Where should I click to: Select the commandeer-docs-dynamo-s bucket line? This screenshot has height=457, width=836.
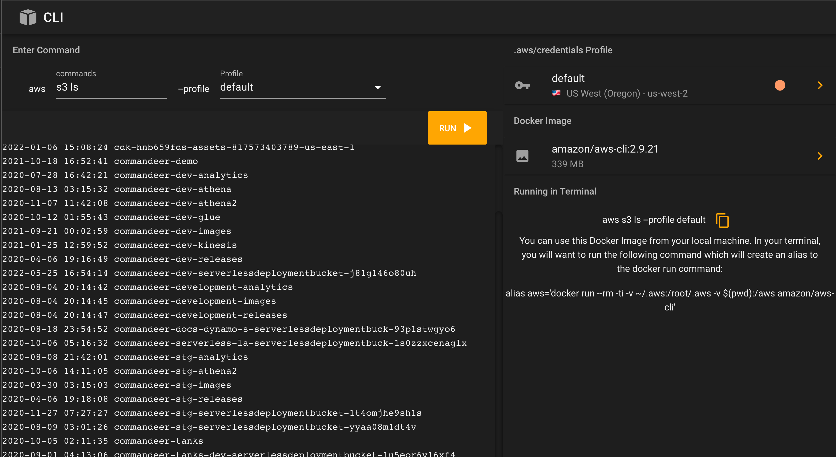pos(229,329)
